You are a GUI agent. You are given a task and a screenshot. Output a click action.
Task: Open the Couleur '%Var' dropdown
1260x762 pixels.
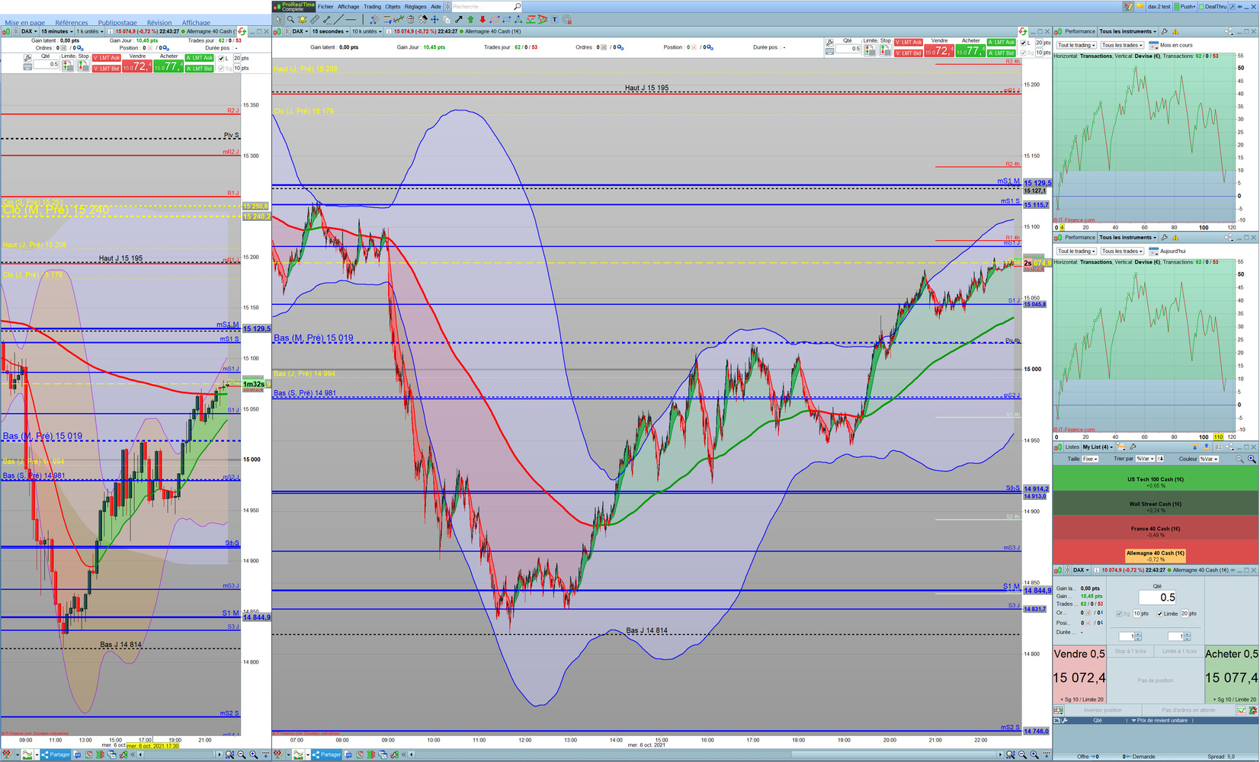tap(1209, 459)
